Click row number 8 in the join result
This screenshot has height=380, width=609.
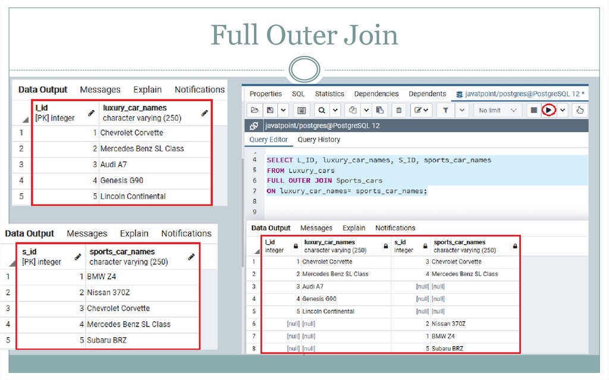coord(253,348)
